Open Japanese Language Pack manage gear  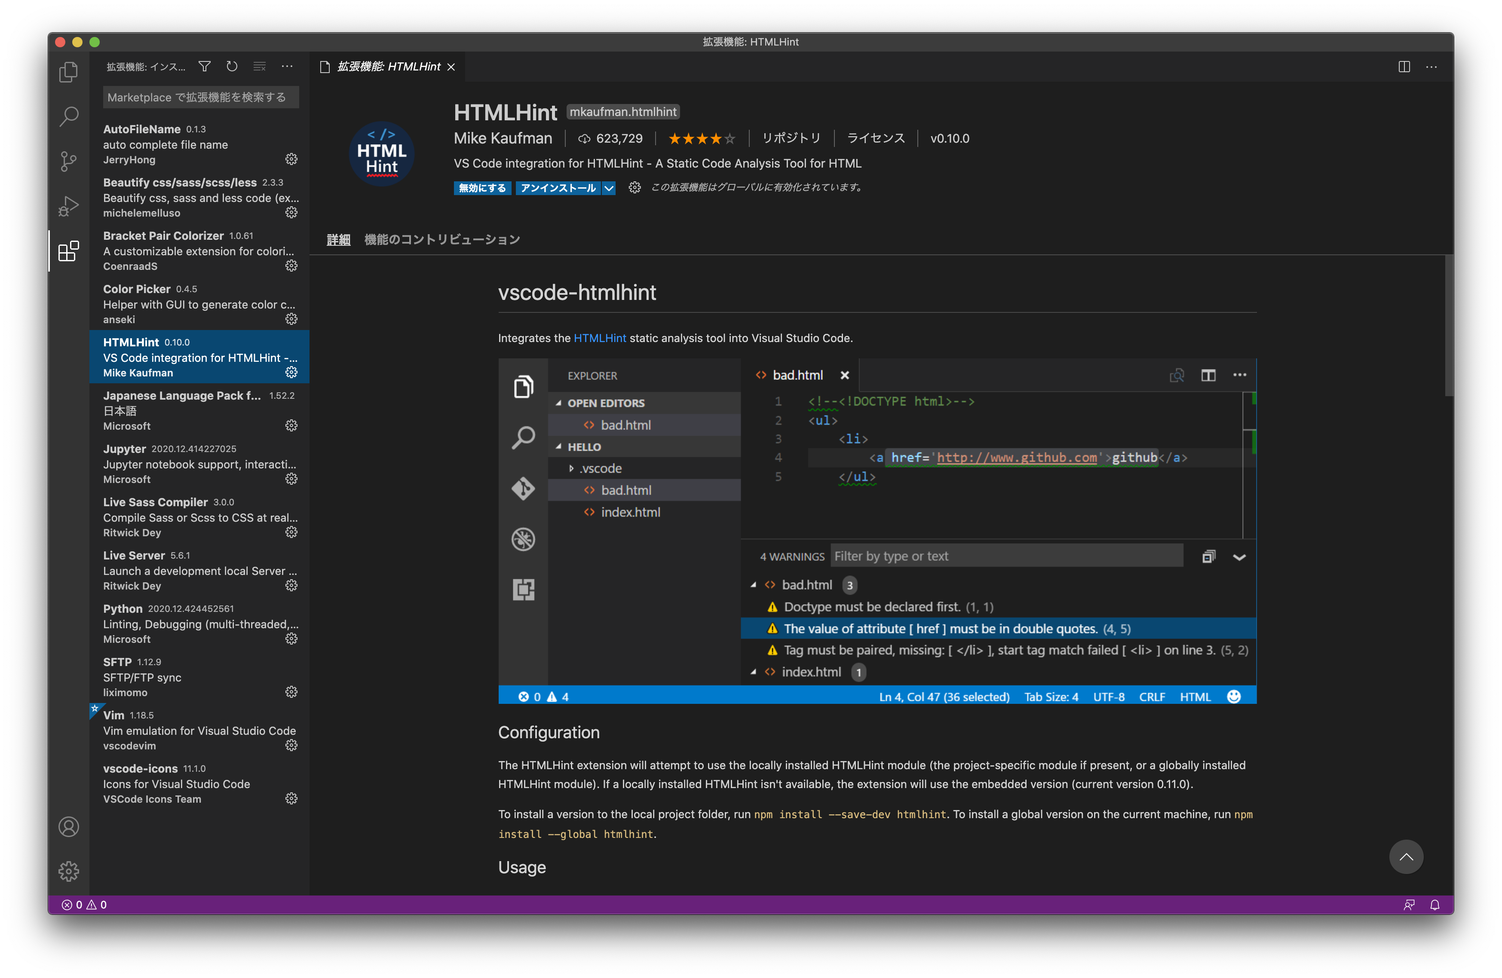(291, 425)
